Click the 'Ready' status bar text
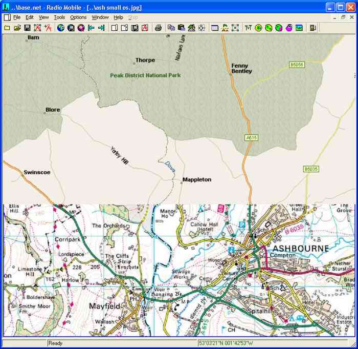The image size is (358, 349). click(x=55, y=343)
